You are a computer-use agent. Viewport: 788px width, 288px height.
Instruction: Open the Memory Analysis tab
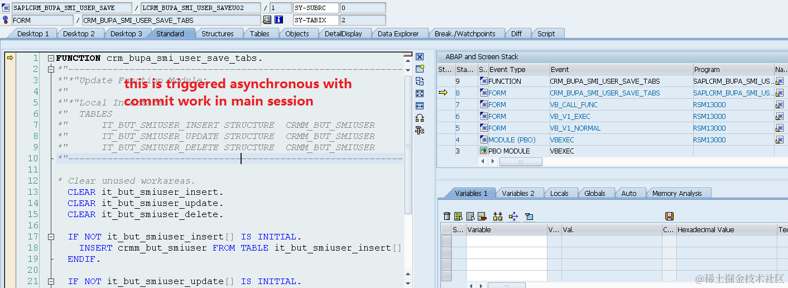coord(677,193)
